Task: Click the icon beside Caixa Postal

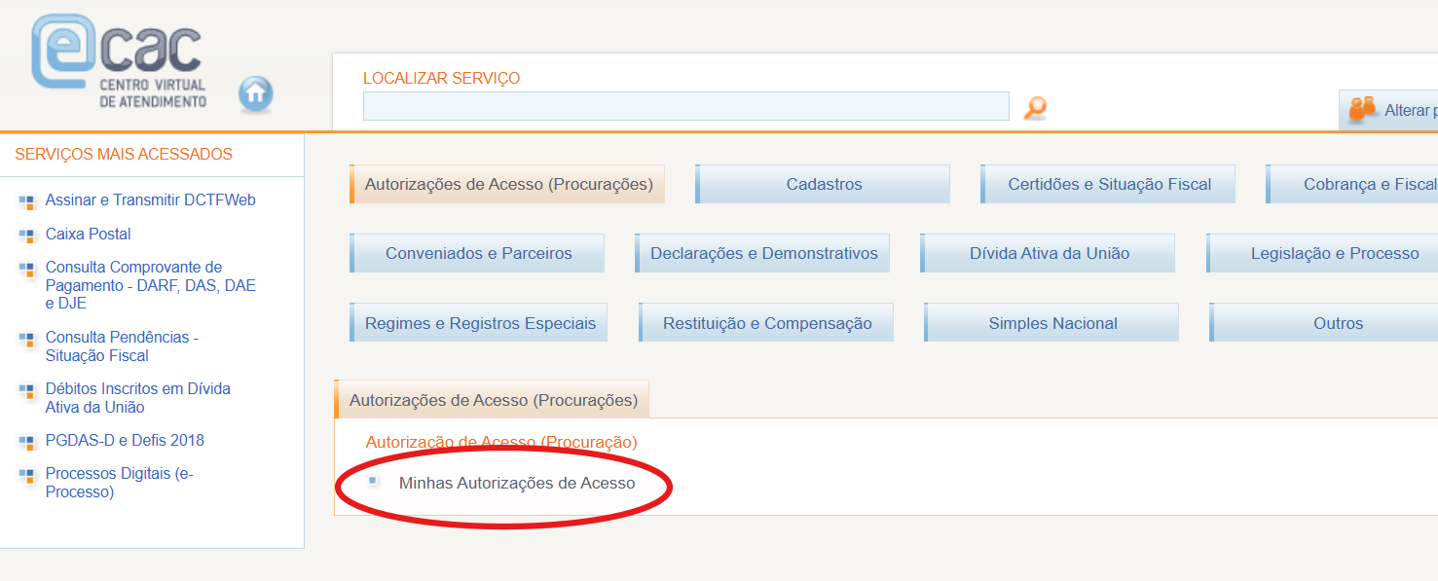Action: (x=26, y=235)
